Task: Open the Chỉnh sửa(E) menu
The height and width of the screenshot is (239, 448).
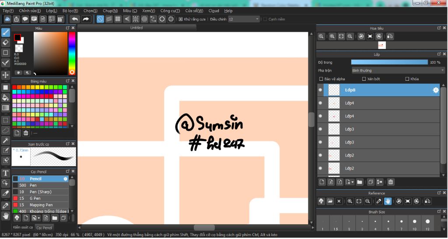Action: pos(30,11)
